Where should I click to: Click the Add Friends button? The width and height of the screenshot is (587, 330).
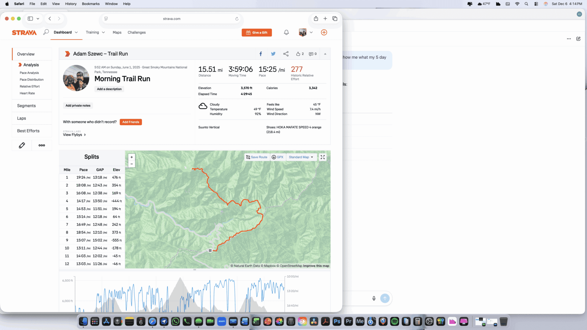click(x=131, y=122)
